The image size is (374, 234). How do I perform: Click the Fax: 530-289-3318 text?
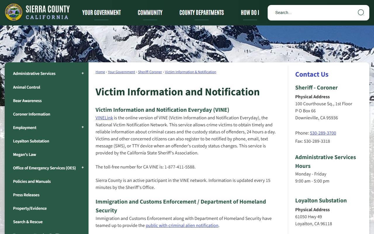313,141
